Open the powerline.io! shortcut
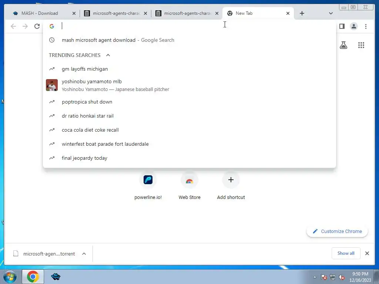Image resolution: width=379 pixels, height=284 pixels. [148, 186]
